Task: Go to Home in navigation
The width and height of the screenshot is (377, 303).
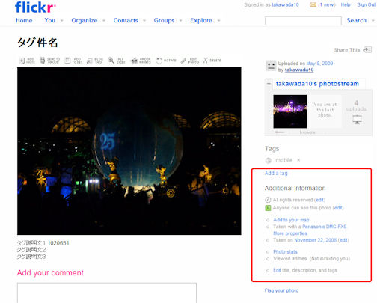Action: 24,20
